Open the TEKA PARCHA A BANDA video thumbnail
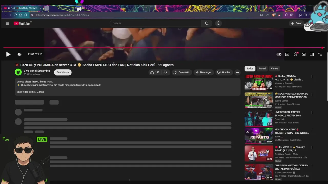328x184 pixels. coord(259,100)
